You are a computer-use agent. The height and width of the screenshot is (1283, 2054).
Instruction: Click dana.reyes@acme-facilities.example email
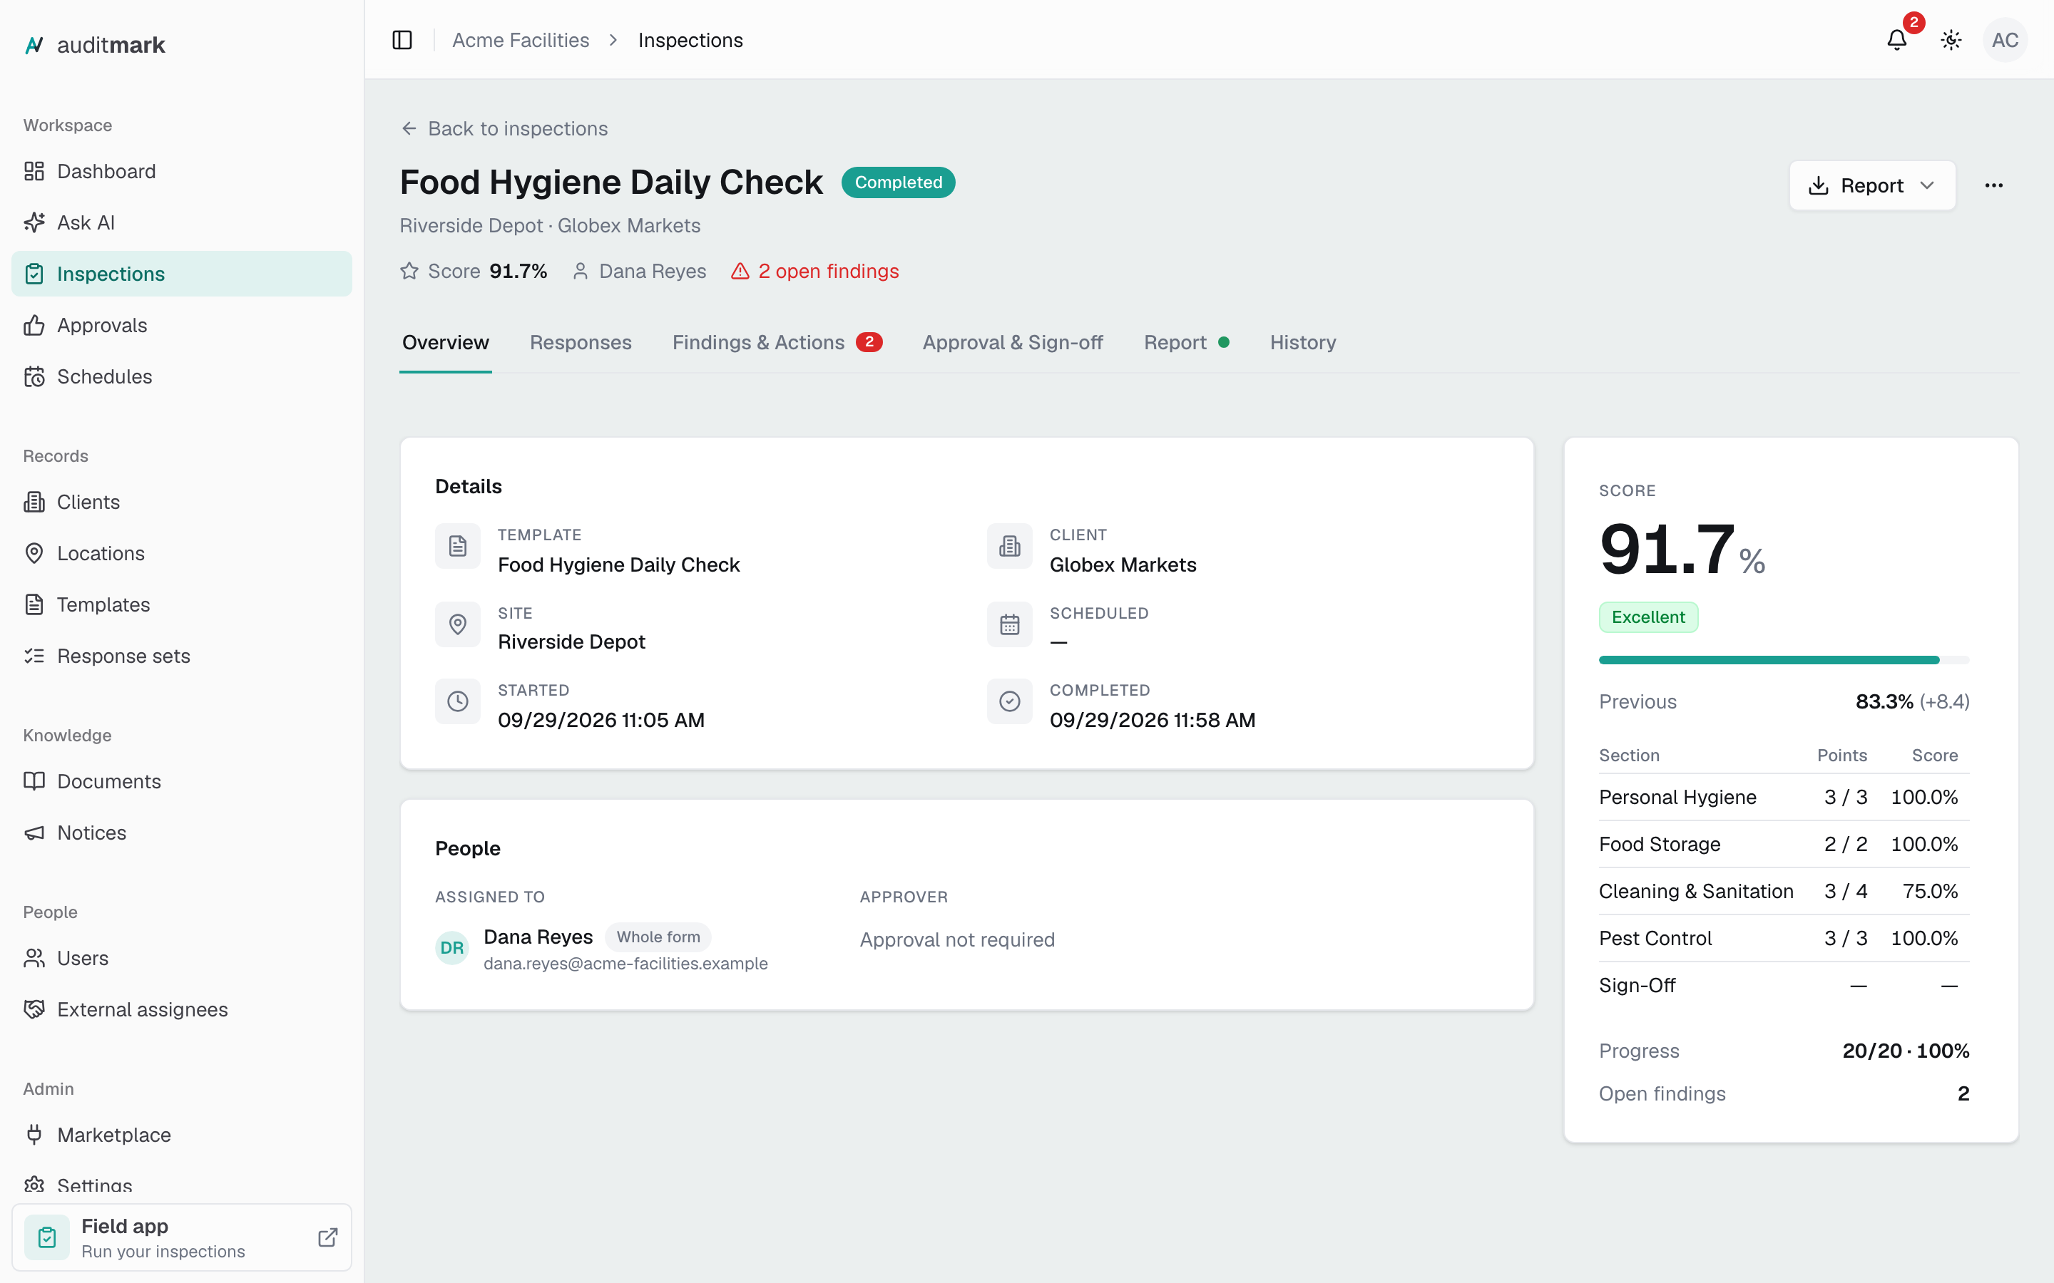click(x=625, y=963)
